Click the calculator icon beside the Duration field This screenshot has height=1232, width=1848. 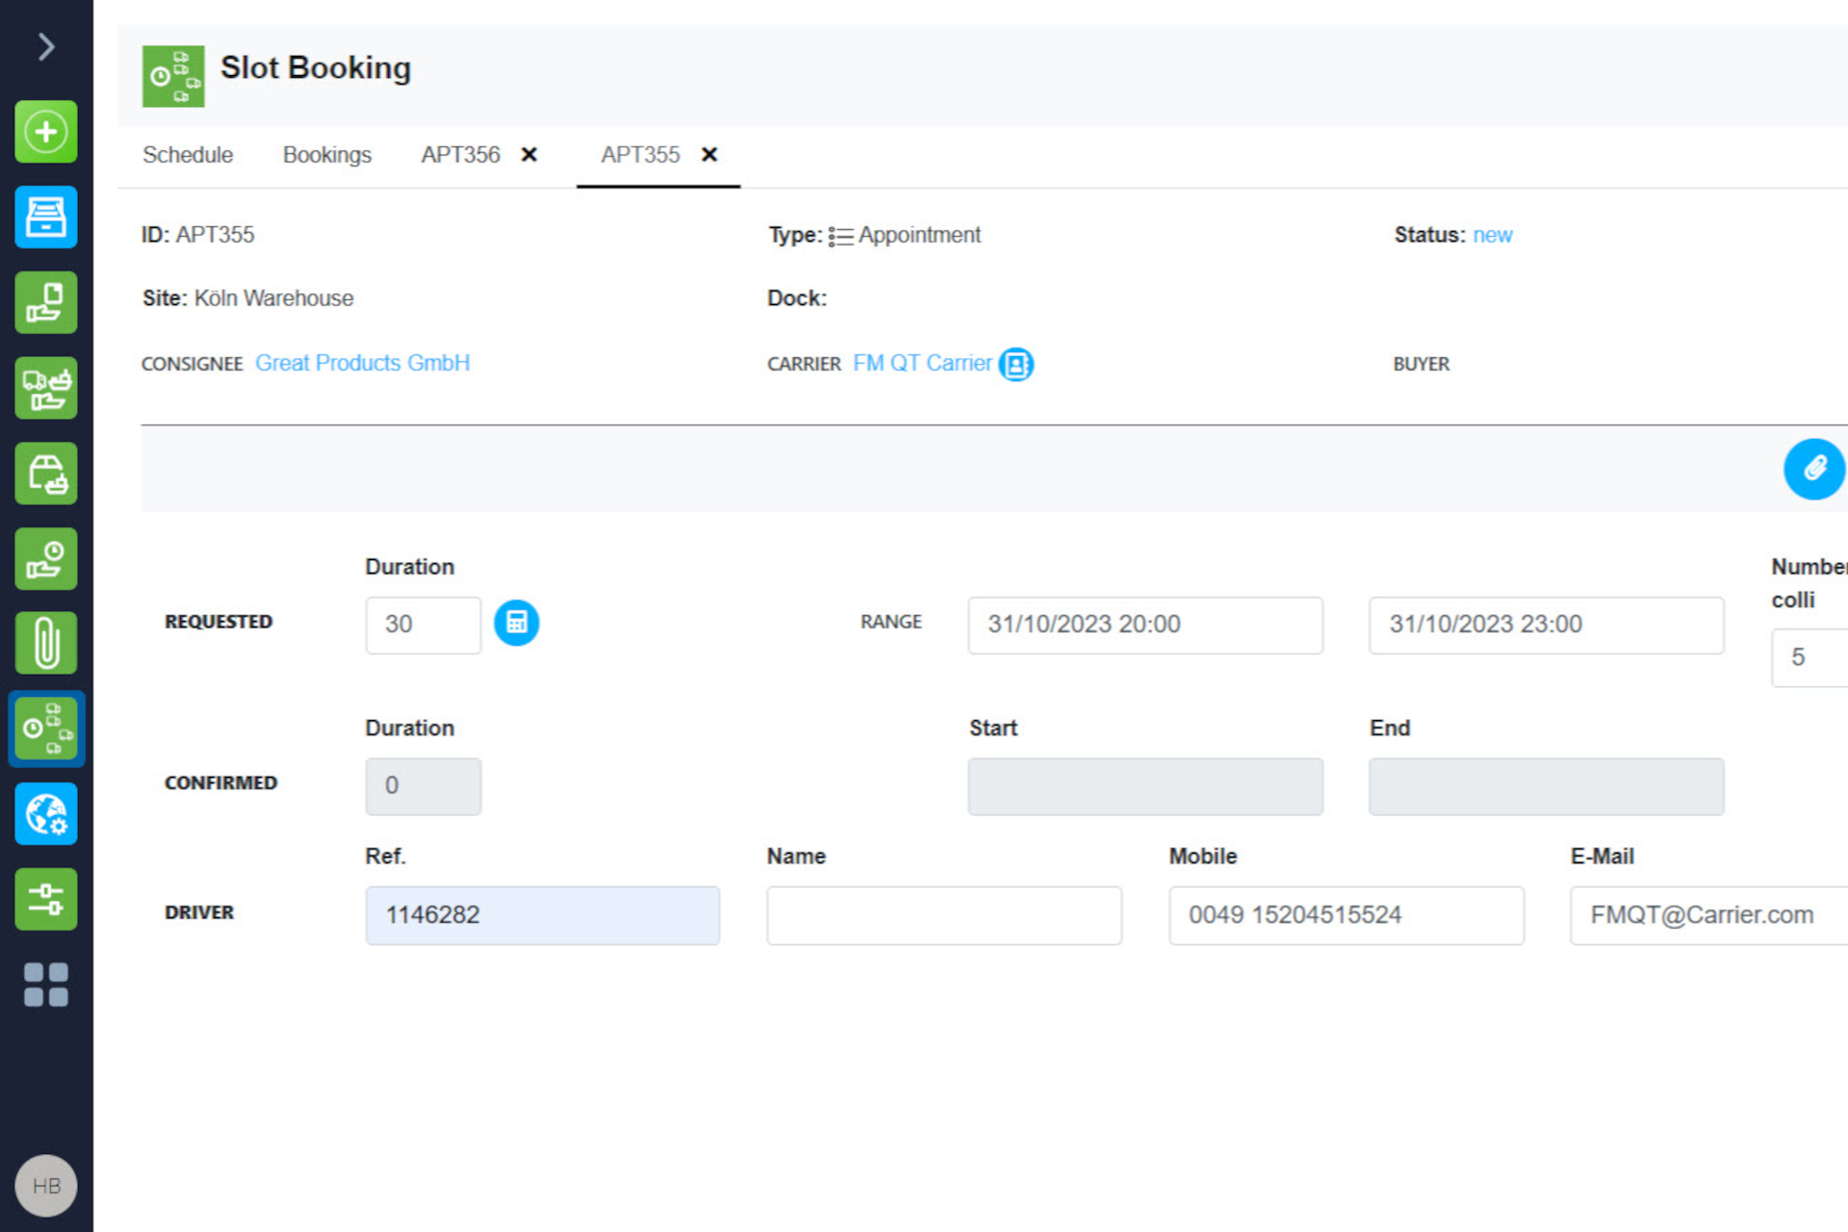coord(517,624)
